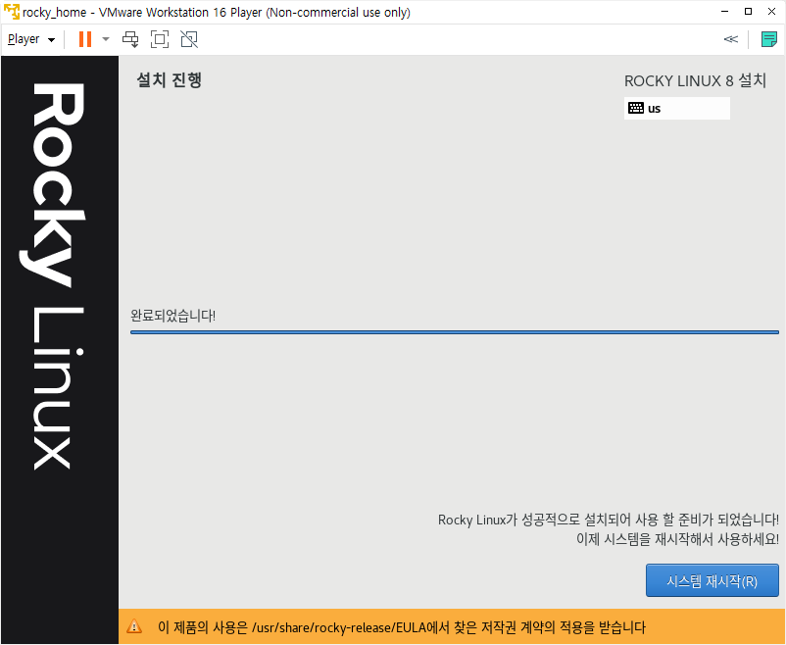Screen dimensions: 786x645
Task: Collapse toolbar with double-chevron icon
Action: point(731,39)
